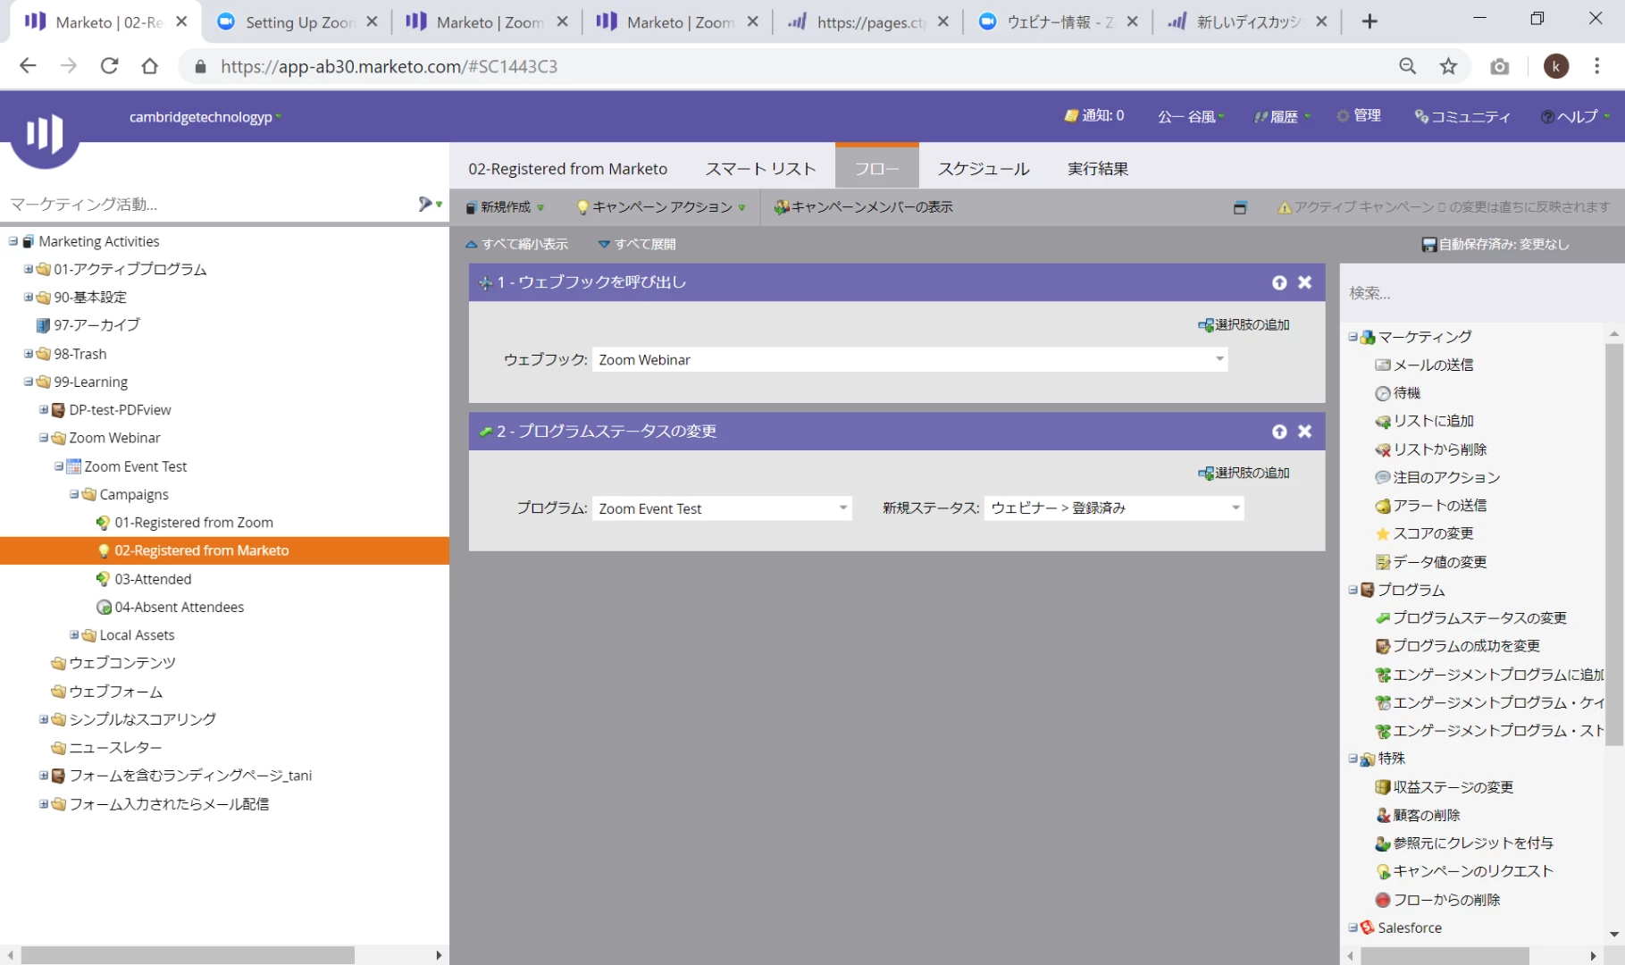Click キャンペーンメンバーの表示 button
This screenshot has height=965, width=1625.
(x=863, y=207)
